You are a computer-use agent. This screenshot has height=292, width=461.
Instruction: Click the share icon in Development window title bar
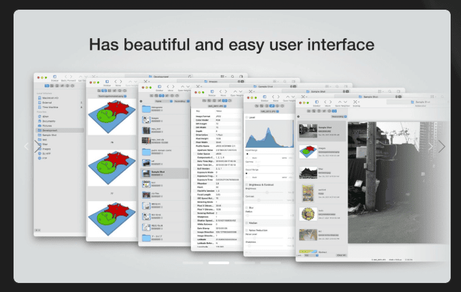click(x=190, y=76)
